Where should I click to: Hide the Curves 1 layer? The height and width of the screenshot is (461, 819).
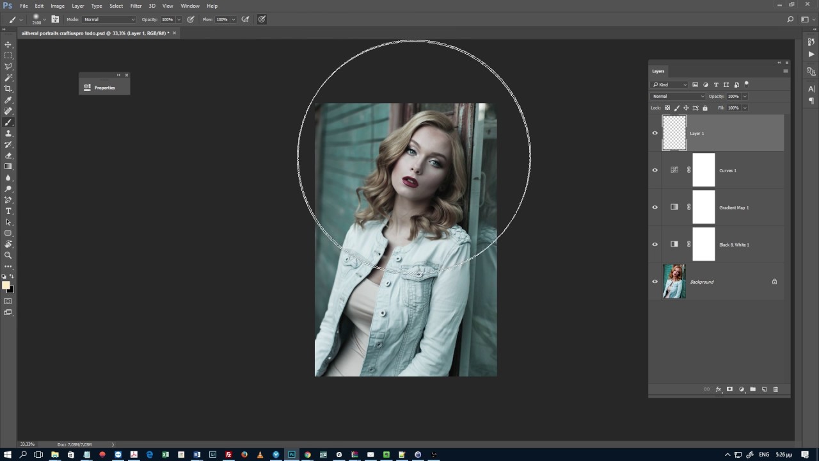pyautogui.click(x=655, y=170)
